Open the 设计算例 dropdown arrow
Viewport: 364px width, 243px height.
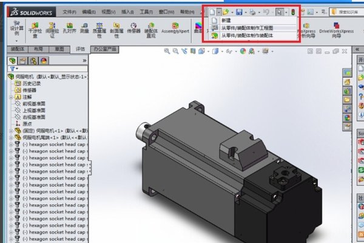pyautogui.click(x=16, y=41)
